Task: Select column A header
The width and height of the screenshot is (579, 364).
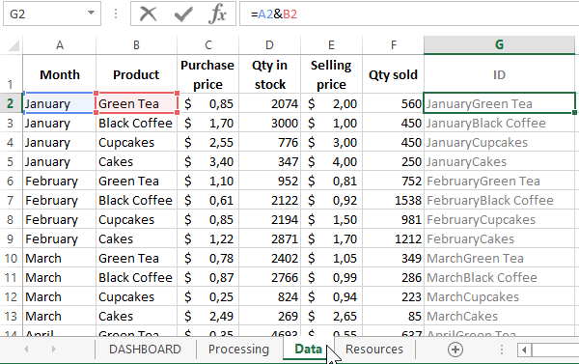Action: coord(60,45)
